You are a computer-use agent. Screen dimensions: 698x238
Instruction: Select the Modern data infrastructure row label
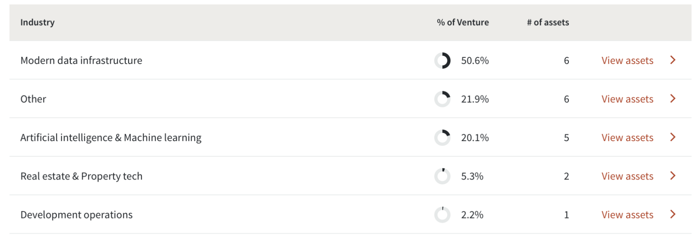81,61
